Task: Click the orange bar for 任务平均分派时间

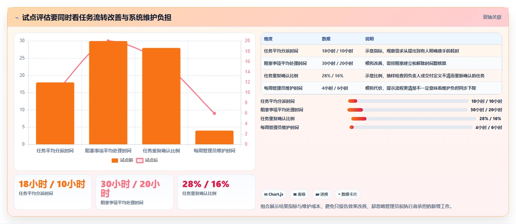Action: pyautogui.click(x=55, y=113)
